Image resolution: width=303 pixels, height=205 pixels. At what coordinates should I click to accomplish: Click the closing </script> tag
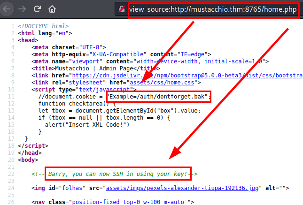(x=33, y=146)
